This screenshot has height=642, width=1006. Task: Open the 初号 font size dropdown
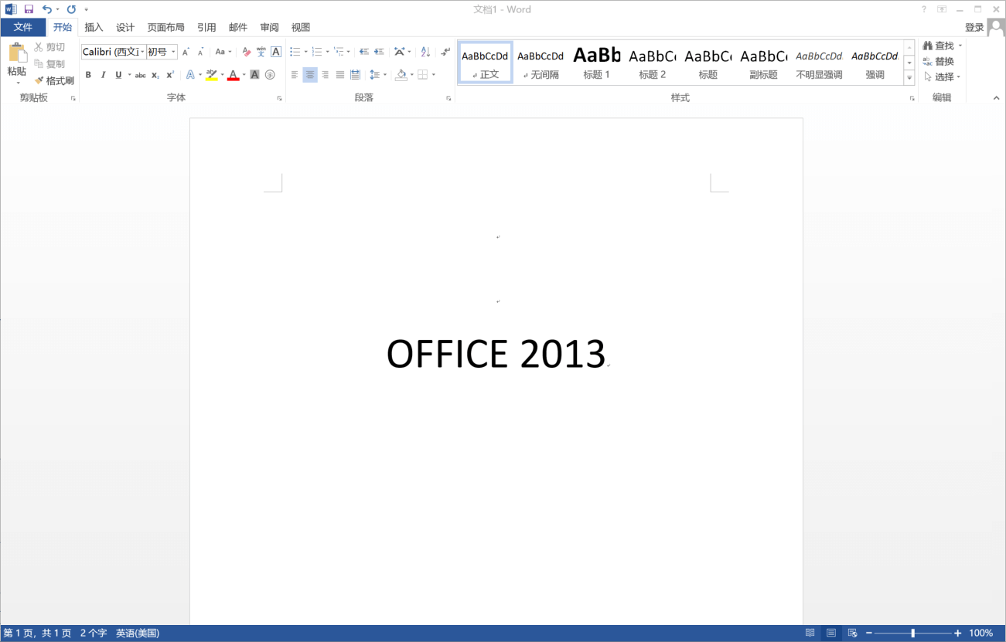click(173, 52)
